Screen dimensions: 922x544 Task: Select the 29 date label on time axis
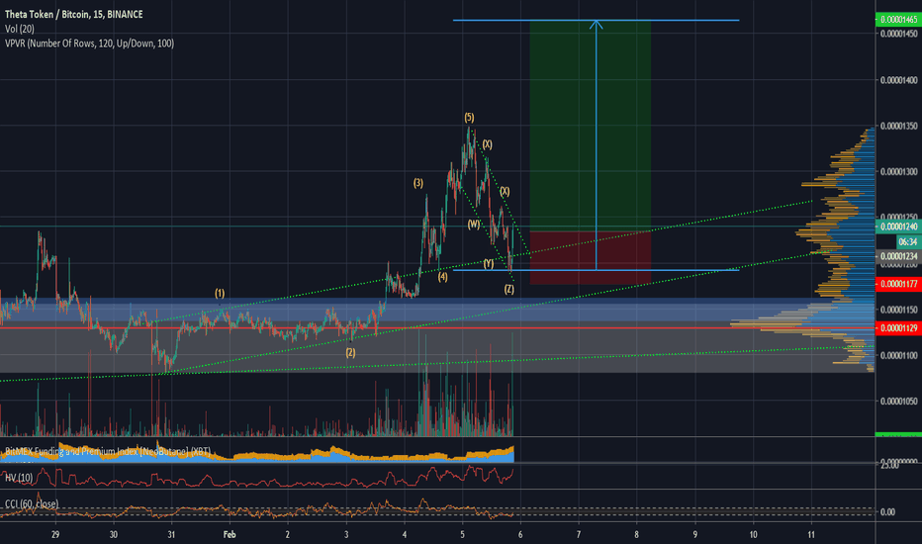55,534
